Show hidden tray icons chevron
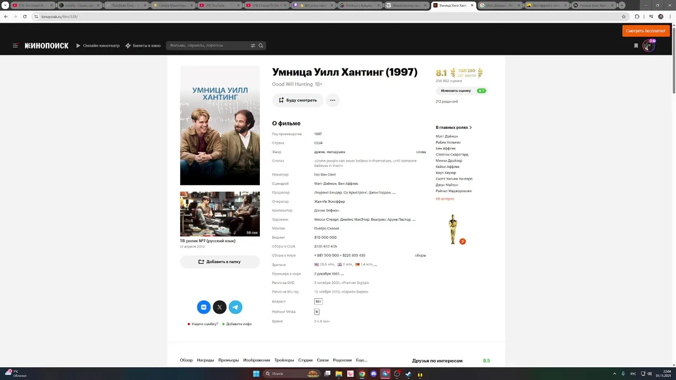676x380 pixels. [x=615, y=374]
